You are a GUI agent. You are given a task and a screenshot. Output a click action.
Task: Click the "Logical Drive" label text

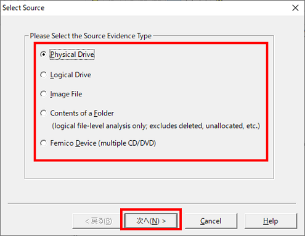point(71,75)
